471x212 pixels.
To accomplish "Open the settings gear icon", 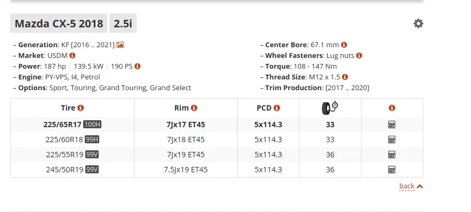I will 418,24.
